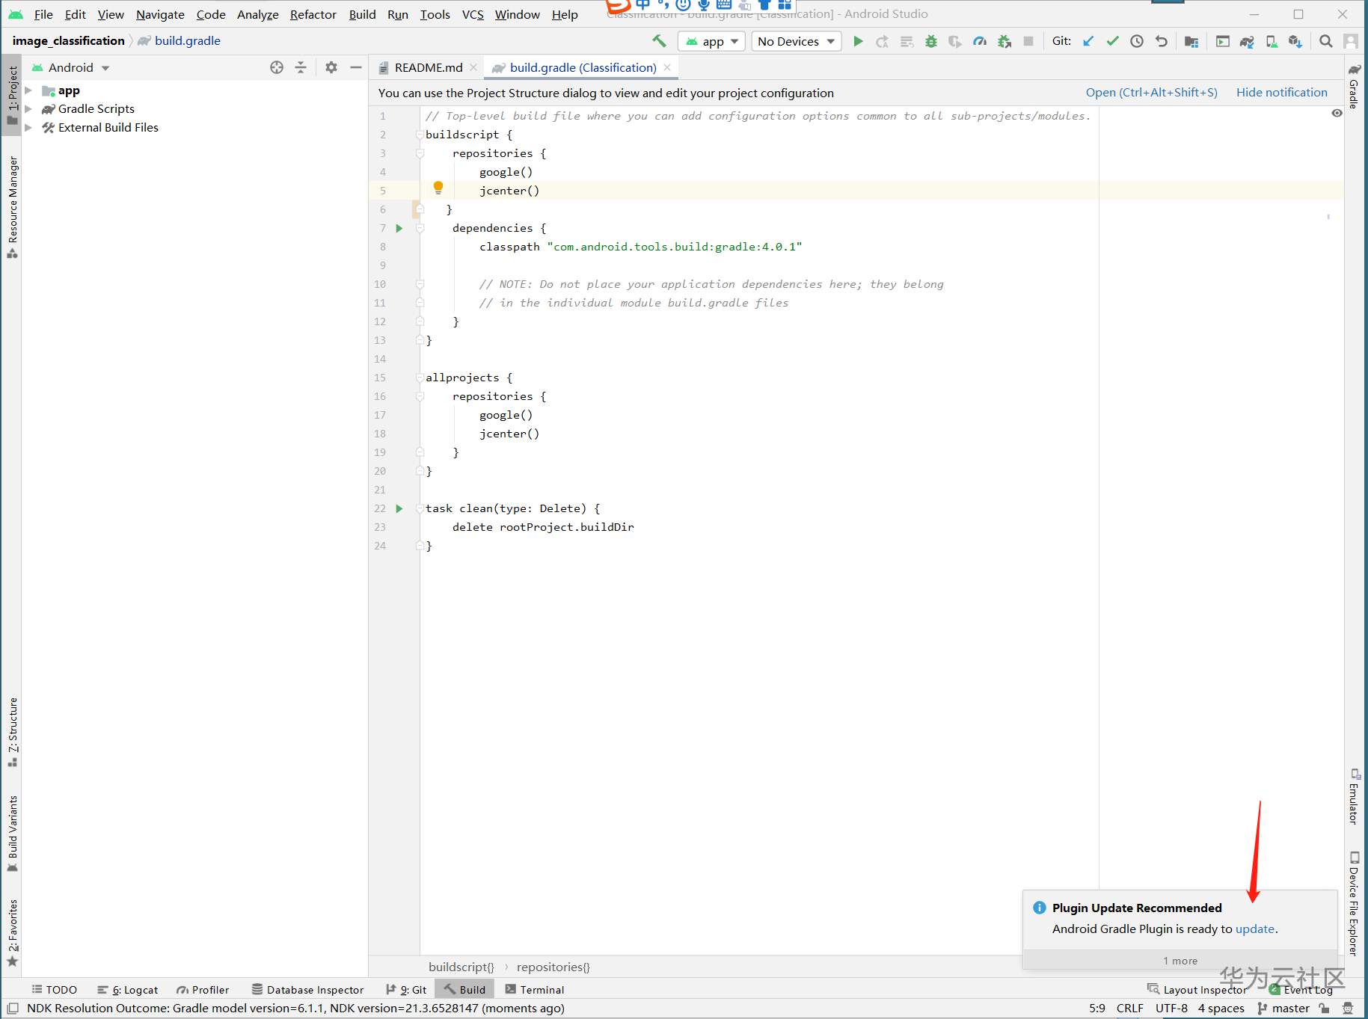Open the No Devices dropdown
Screen dimensions: 1368x1019
(795, 41)
